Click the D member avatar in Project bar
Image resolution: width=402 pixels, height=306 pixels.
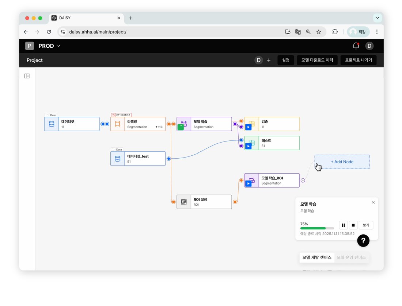tap(259, 60)
